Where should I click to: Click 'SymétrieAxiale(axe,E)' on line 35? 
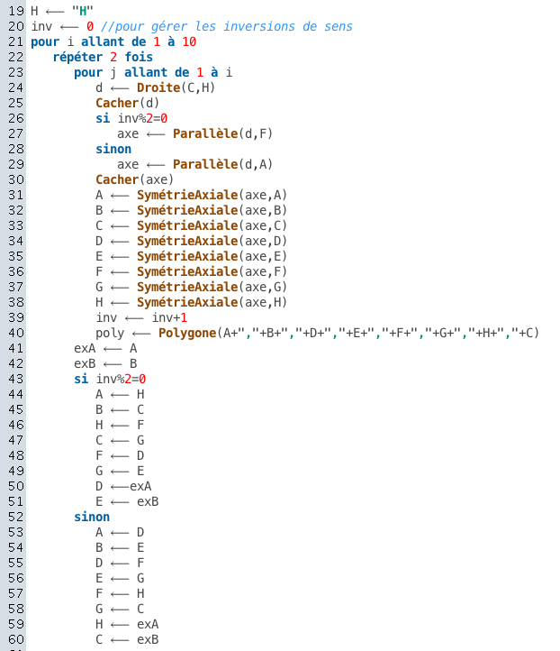[212, 257]
